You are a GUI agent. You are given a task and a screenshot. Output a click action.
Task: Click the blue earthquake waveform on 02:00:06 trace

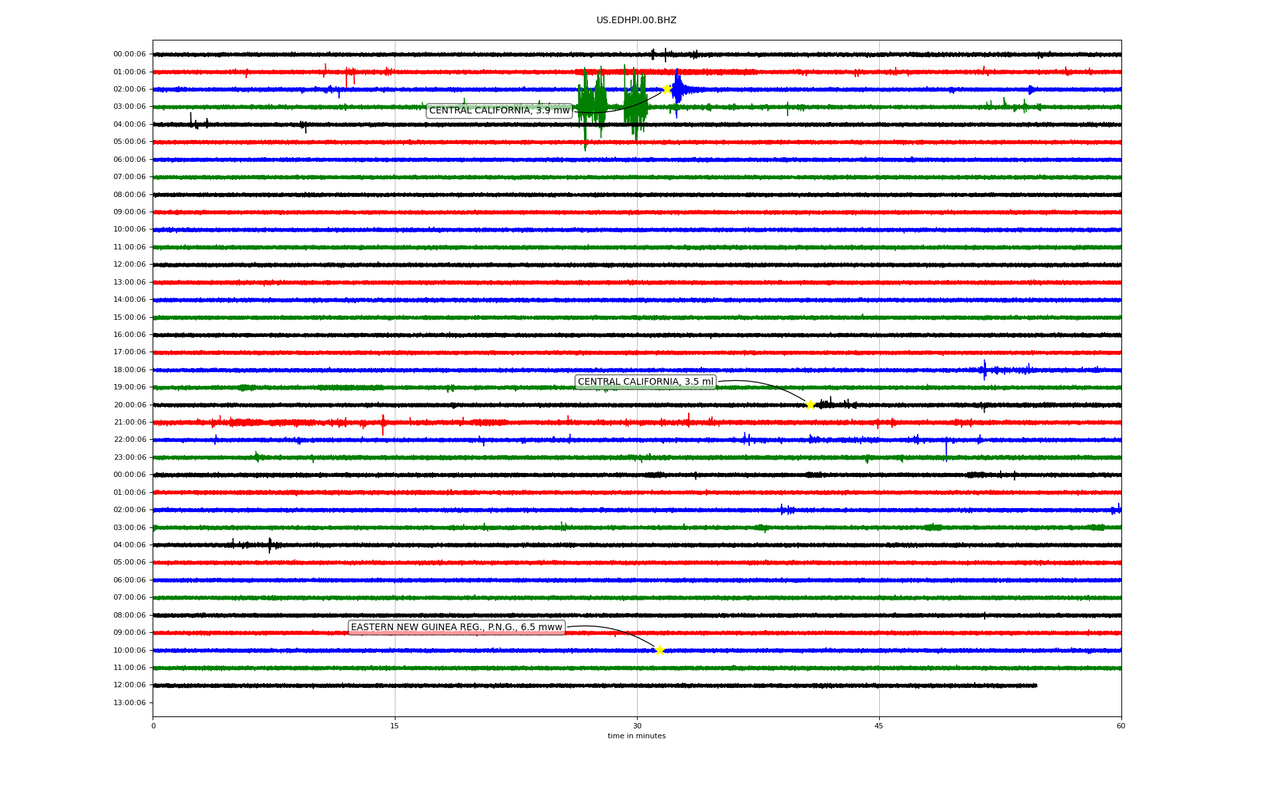[x=678, y=89]
